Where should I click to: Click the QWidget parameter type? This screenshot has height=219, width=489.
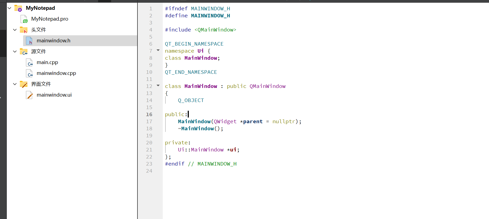click(x=225, y=122)
